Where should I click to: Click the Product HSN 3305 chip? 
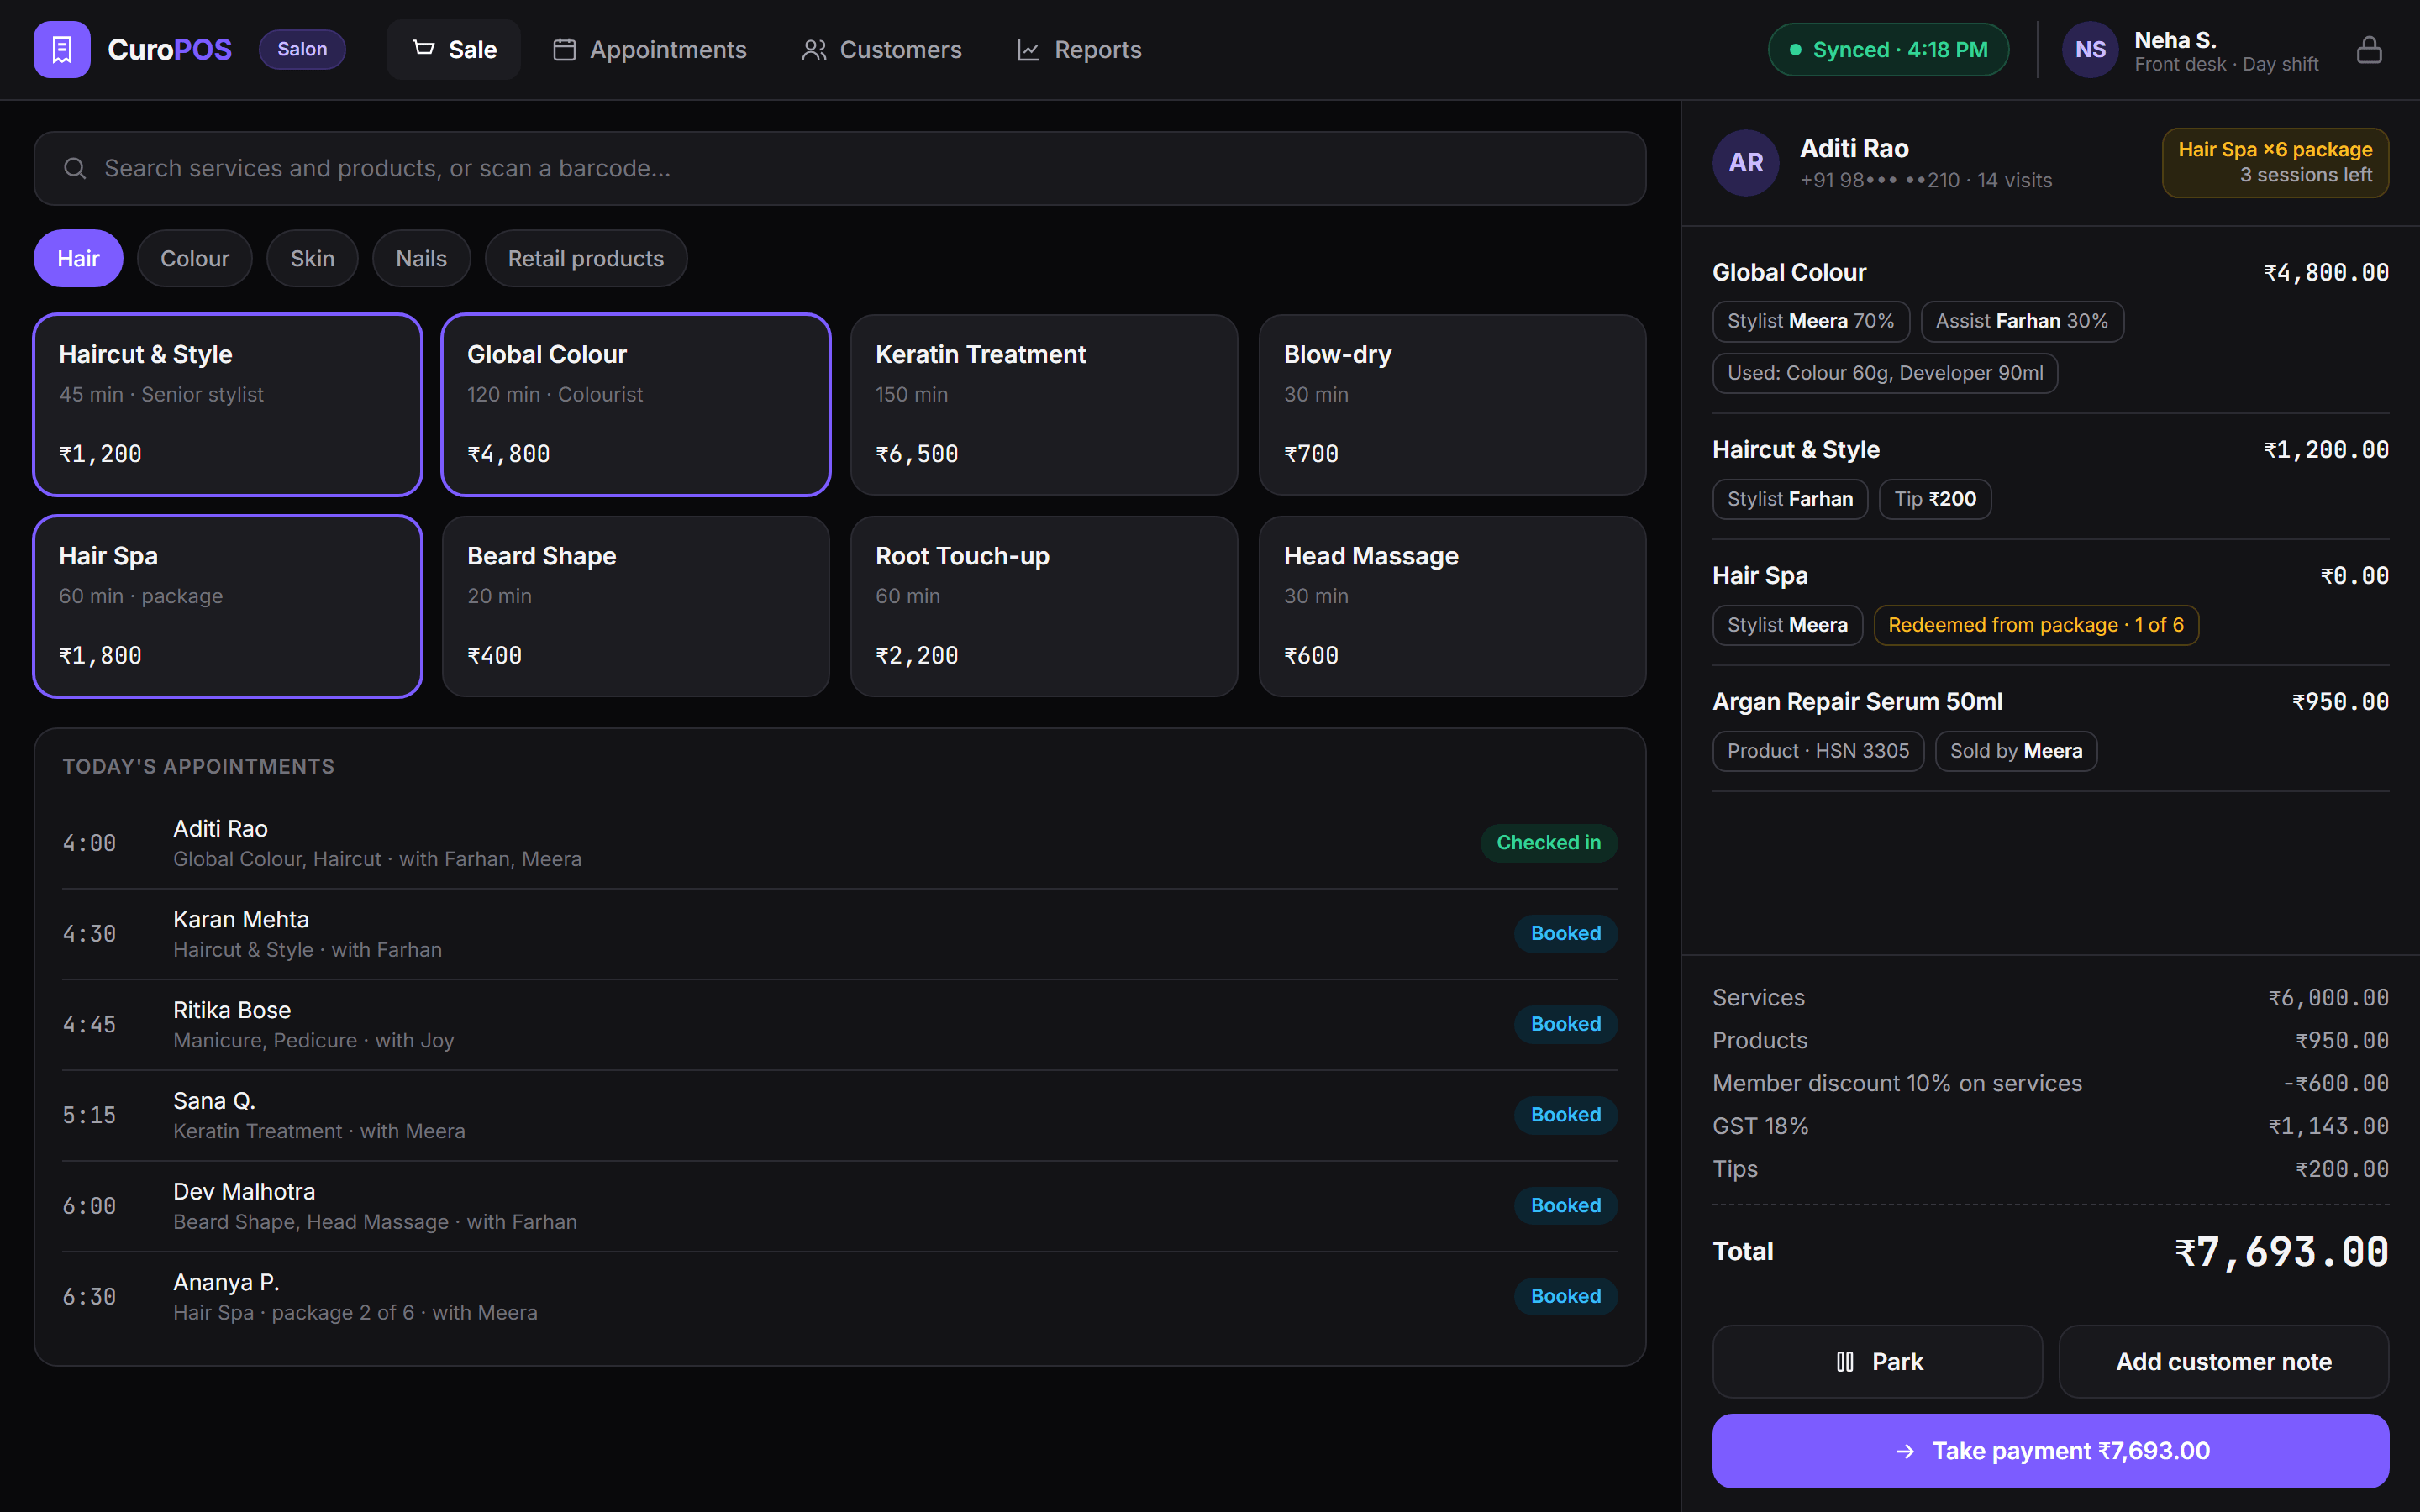point(1818,751)
